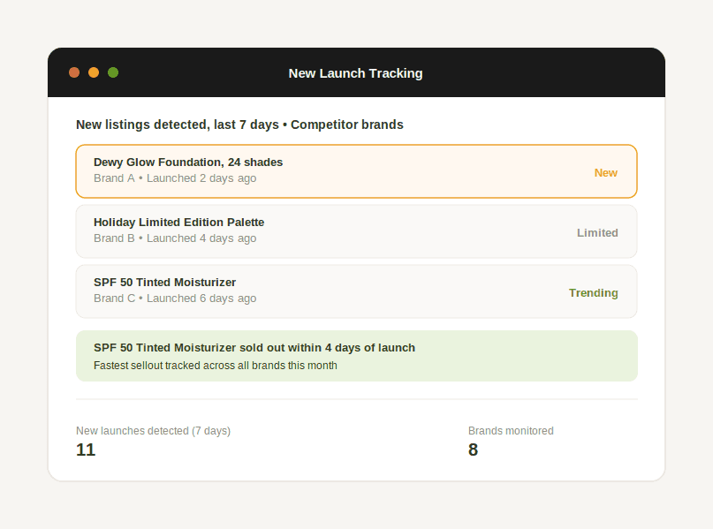Click the green maximize window dot
The height and width of the screenshot is (529, 713).
click(x=113, y=72)
